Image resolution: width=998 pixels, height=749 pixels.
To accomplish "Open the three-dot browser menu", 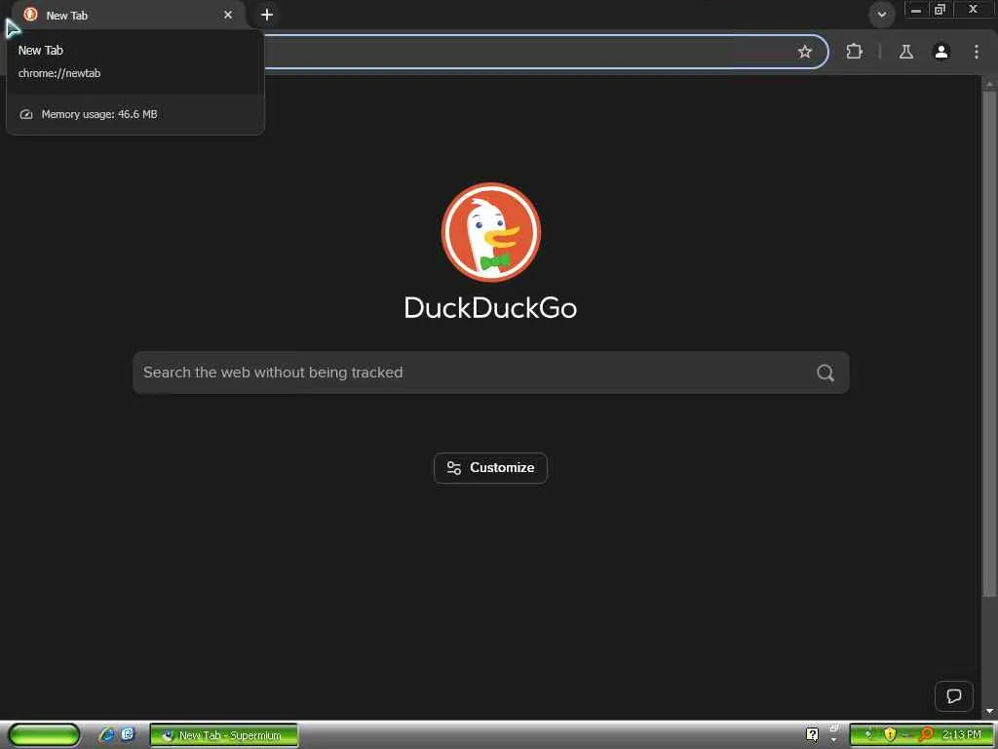I will (976, 52).
